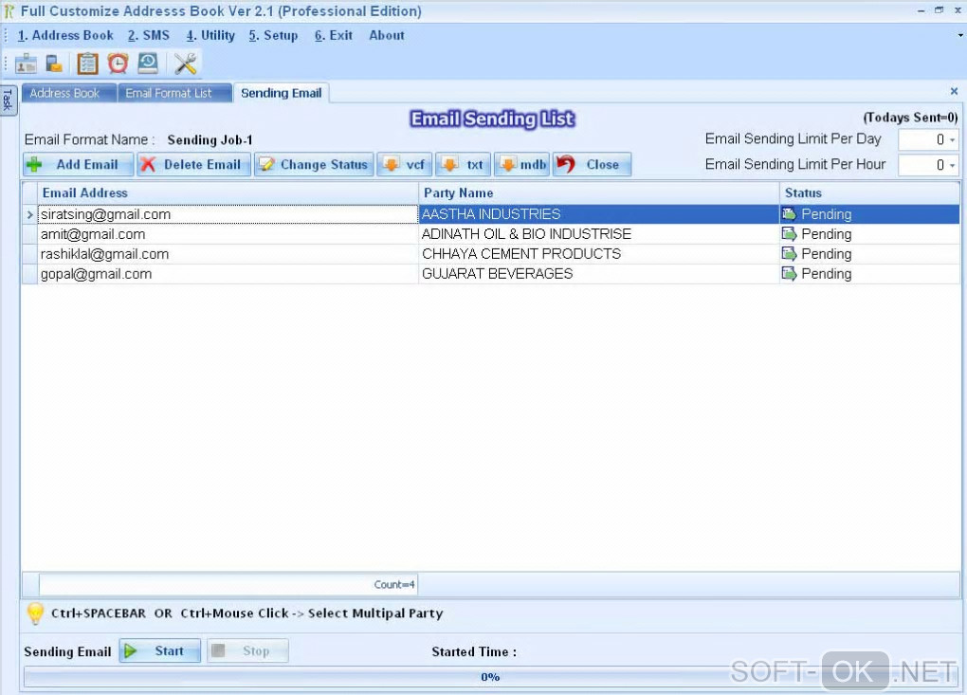The height and width of the screenshot is (695, 967).
Task: Open the 1. Address Book menu
Action: pos(65,35)
